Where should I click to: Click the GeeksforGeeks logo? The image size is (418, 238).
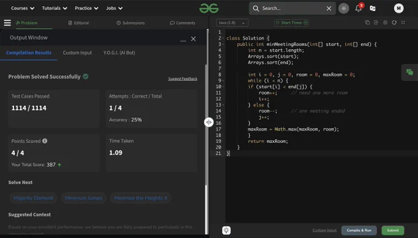209,8
